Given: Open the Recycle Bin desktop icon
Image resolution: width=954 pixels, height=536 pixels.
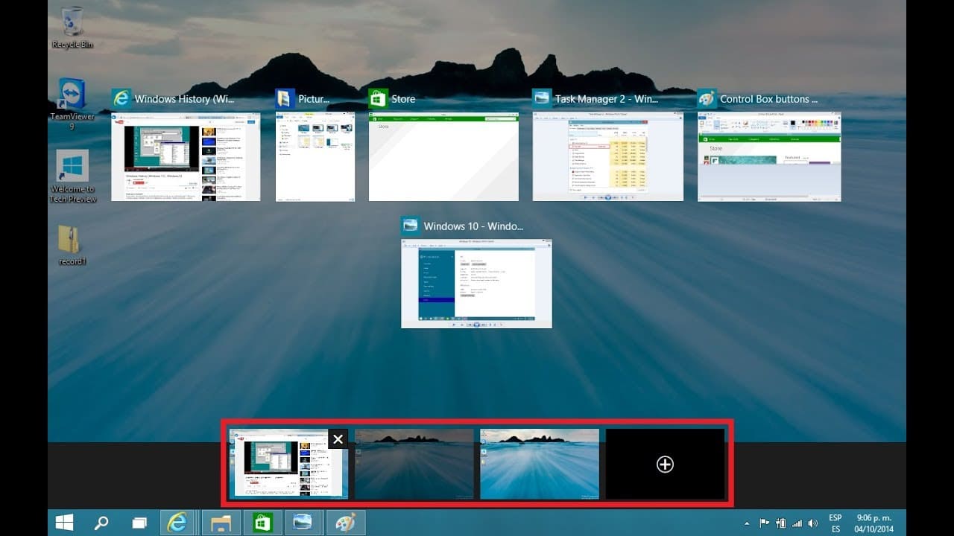Looking at the screenshot, I should click(x=72, y=27).
